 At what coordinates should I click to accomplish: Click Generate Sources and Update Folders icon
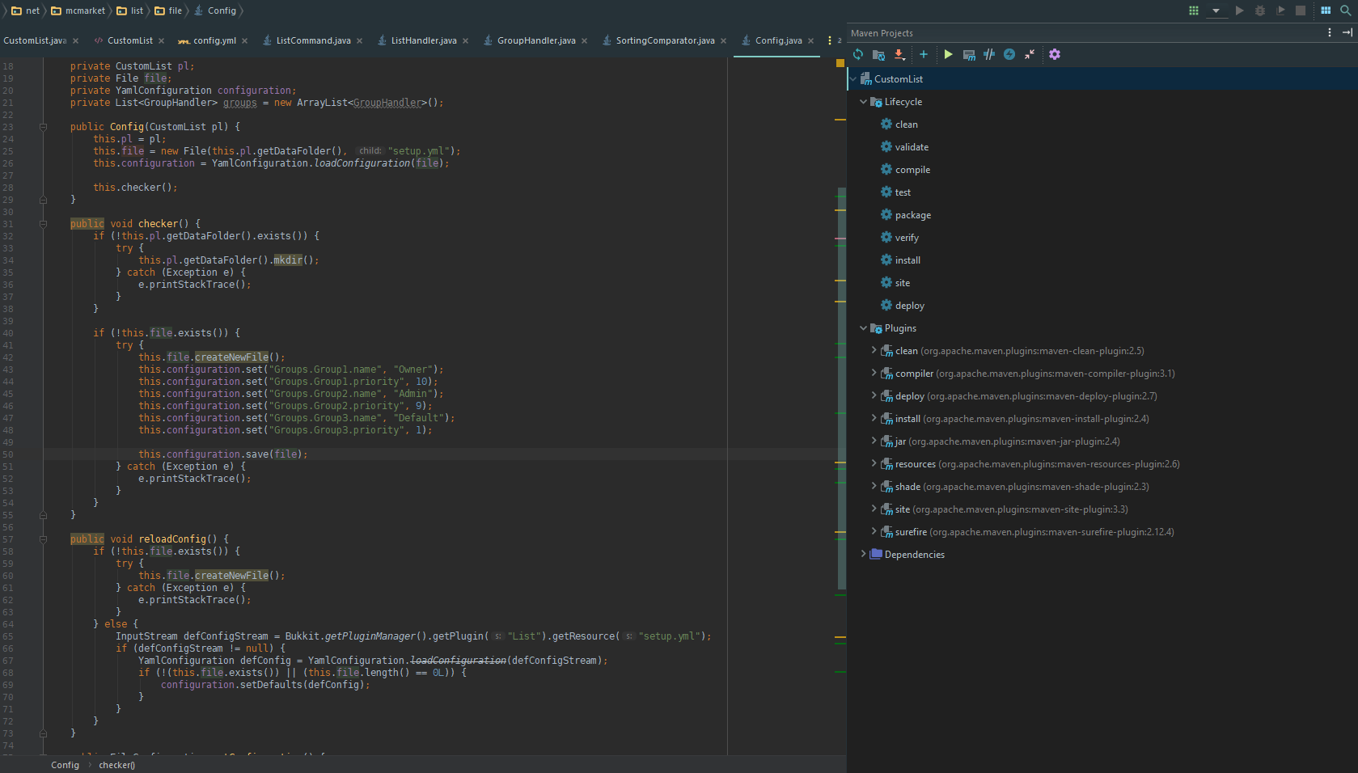click(878, 54)
